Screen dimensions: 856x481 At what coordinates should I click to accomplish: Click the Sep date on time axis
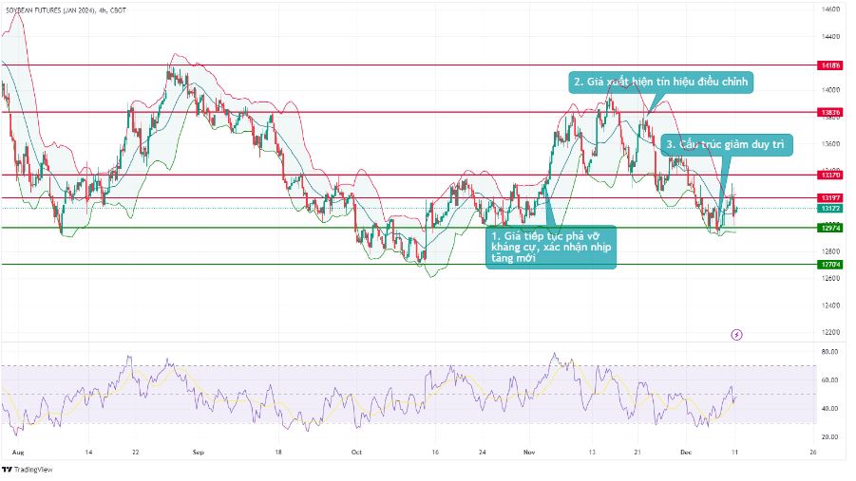click(198, 453)
